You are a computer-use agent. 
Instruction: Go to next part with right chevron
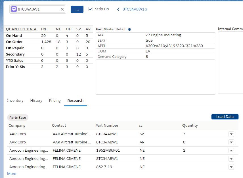[146, 9]
